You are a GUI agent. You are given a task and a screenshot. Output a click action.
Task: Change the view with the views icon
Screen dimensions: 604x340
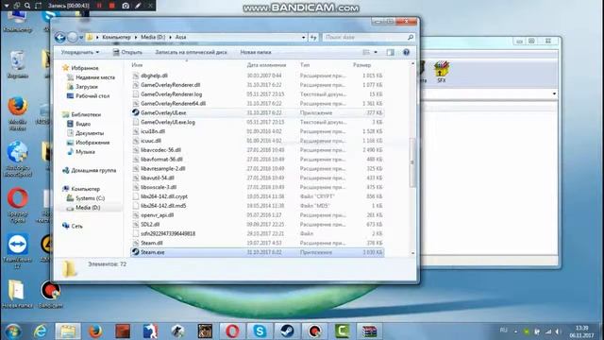click(x=366, y=52)
